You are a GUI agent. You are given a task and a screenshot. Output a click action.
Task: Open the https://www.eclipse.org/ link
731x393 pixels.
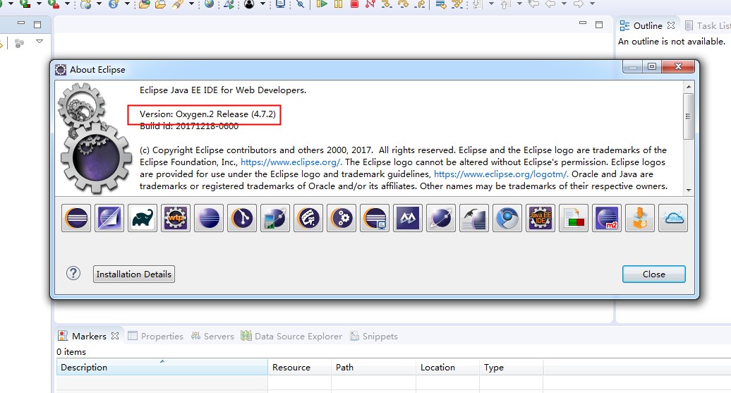[291, 162]
